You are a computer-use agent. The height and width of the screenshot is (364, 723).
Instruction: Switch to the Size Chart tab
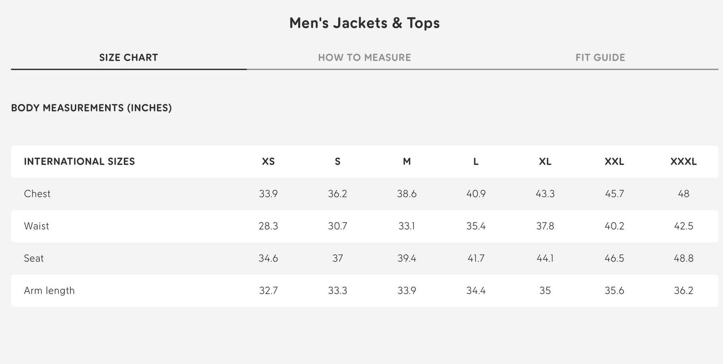(129, 58)
